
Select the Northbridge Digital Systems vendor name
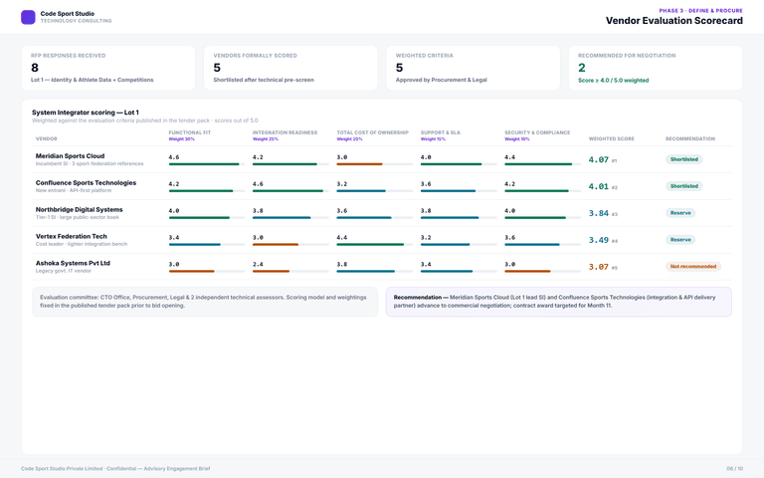[x=79, y=210]
